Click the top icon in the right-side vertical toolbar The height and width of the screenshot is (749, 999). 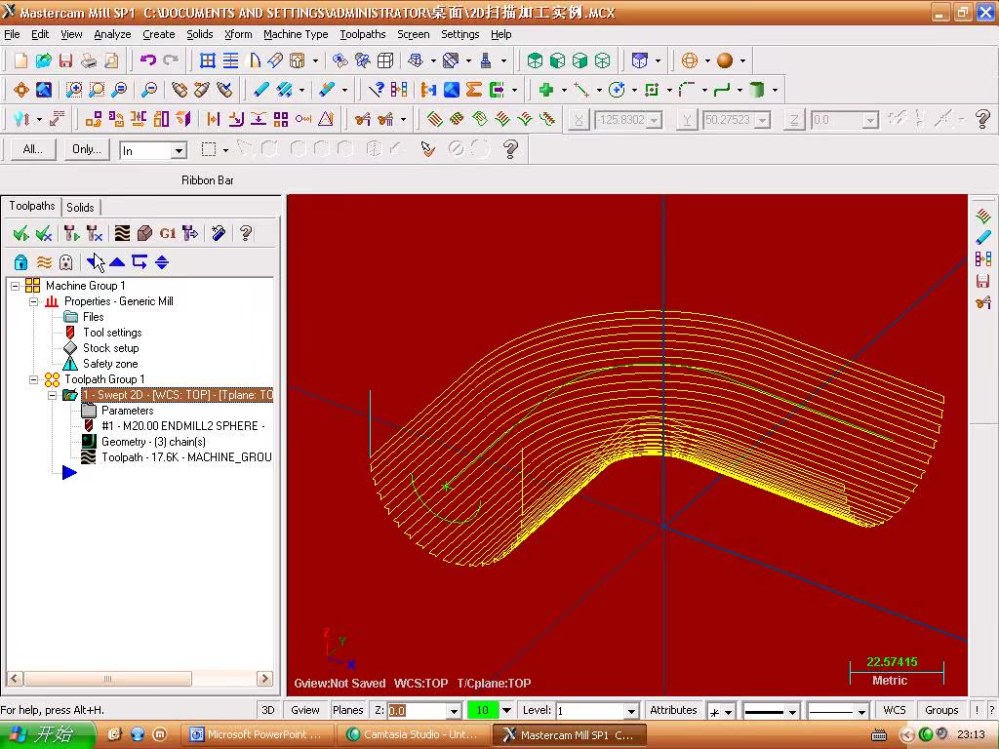(983, 217)
